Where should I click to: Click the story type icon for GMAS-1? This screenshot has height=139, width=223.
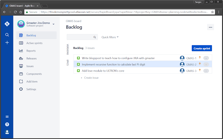click(x=78, y=58)
